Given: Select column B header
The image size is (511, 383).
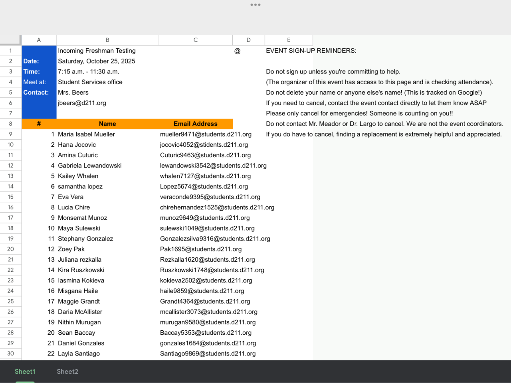Looking at the screenshot, I should (x=107, y=40).
